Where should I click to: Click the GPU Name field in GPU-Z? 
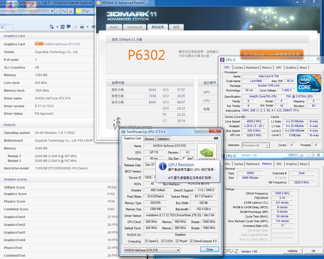(170, 146)
